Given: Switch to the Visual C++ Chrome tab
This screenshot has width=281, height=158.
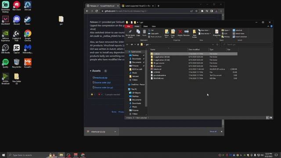Looking at the screenshot, I should click(137, 6).
